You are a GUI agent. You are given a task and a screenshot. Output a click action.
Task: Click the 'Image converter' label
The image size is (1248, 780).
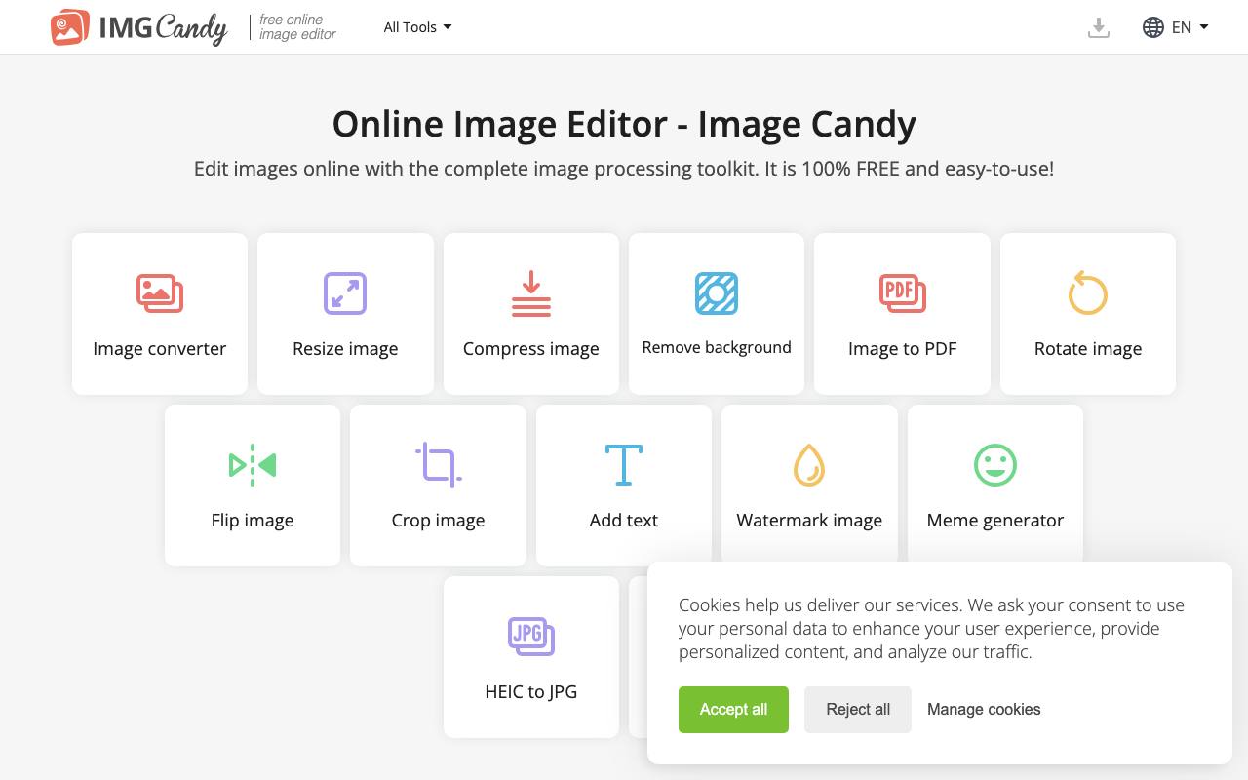(160, 349)
